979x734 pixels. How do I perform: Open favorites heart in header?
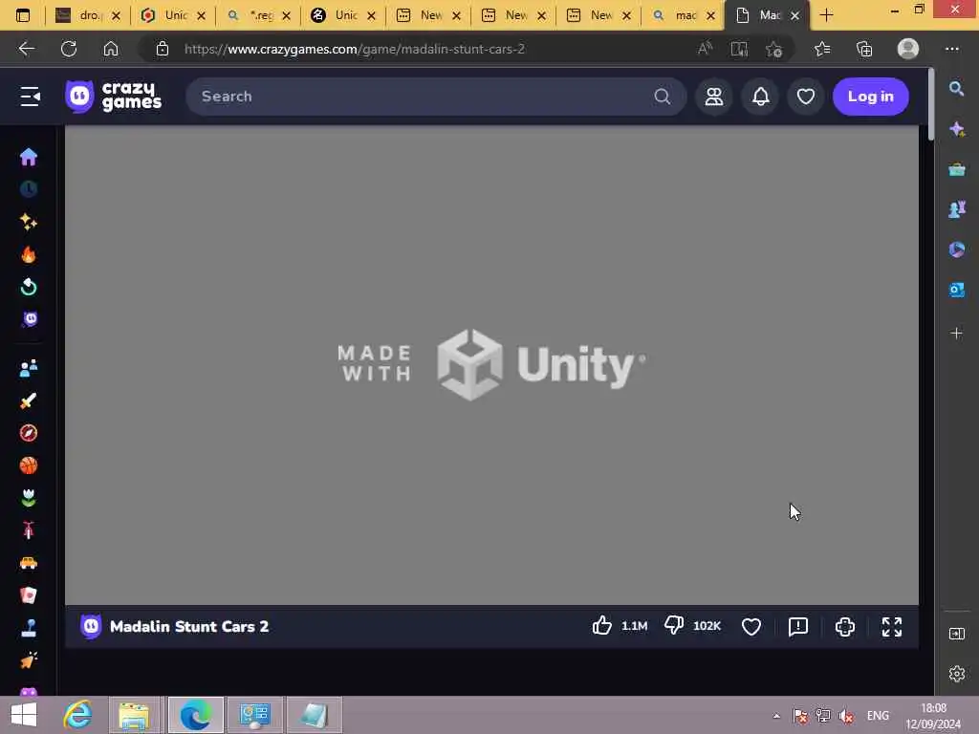(x=805, y=97)
